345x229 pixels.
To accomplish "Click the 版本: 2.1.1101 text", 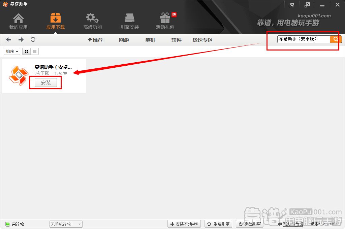I will tap(324, 224).
